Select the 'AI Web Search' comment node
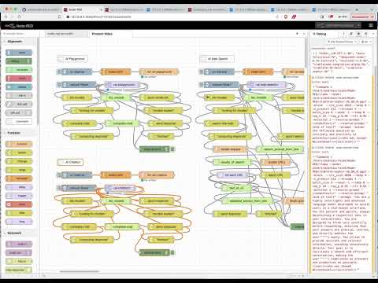Image resolution: width=378 pixels, height=283 pixels. (217, 59)
